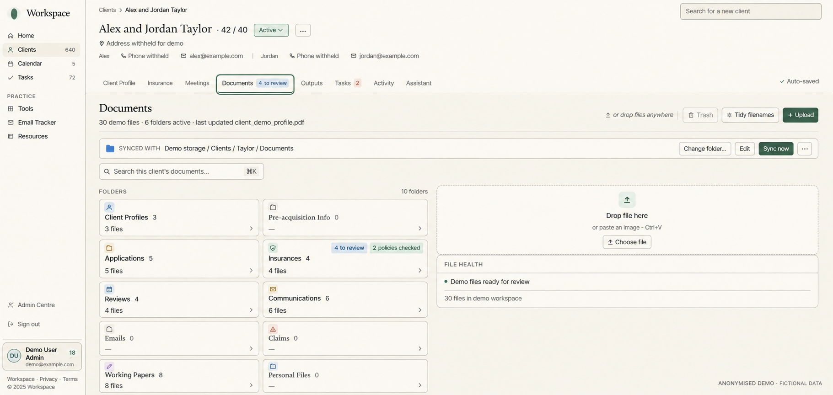Click the Edit button in synced bar
833x395 pixels.
point(745,149)
